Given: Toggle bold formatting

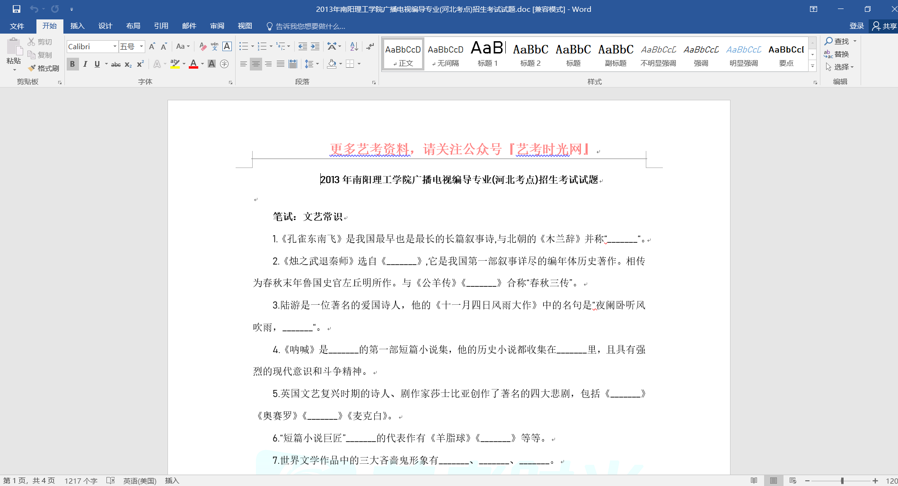Looking at the screenshot, I should pos(72,64).
